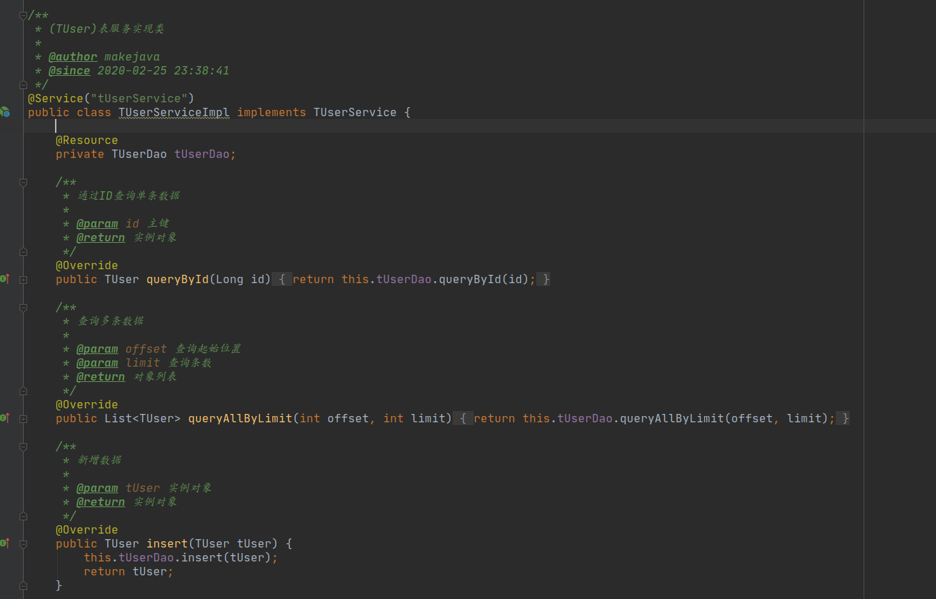Image resolution: width=936 pixels, height=599 pixels.
Task: Click the underlined TUserServiceImpl class name
Action: [173, 112]
